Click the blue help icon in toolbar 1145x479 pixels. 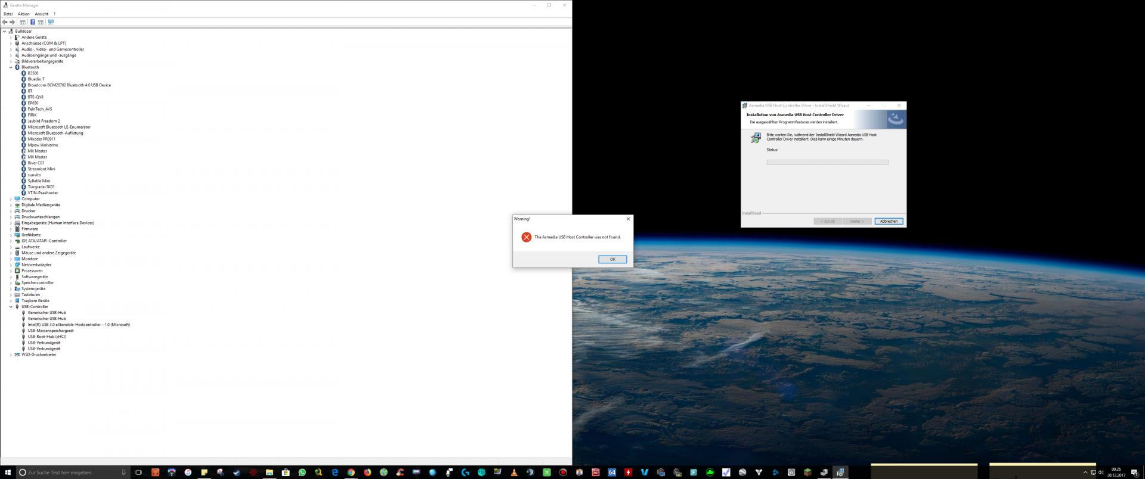point(33,22)
